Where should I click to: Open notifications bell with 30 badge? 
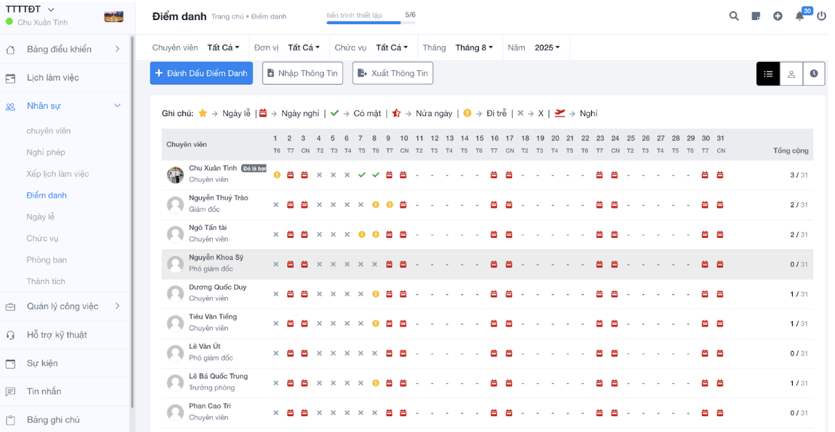(800, 16)
